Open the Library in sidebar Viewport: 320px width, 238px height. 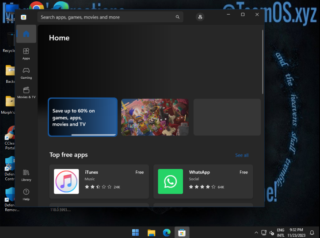point(26,175)
